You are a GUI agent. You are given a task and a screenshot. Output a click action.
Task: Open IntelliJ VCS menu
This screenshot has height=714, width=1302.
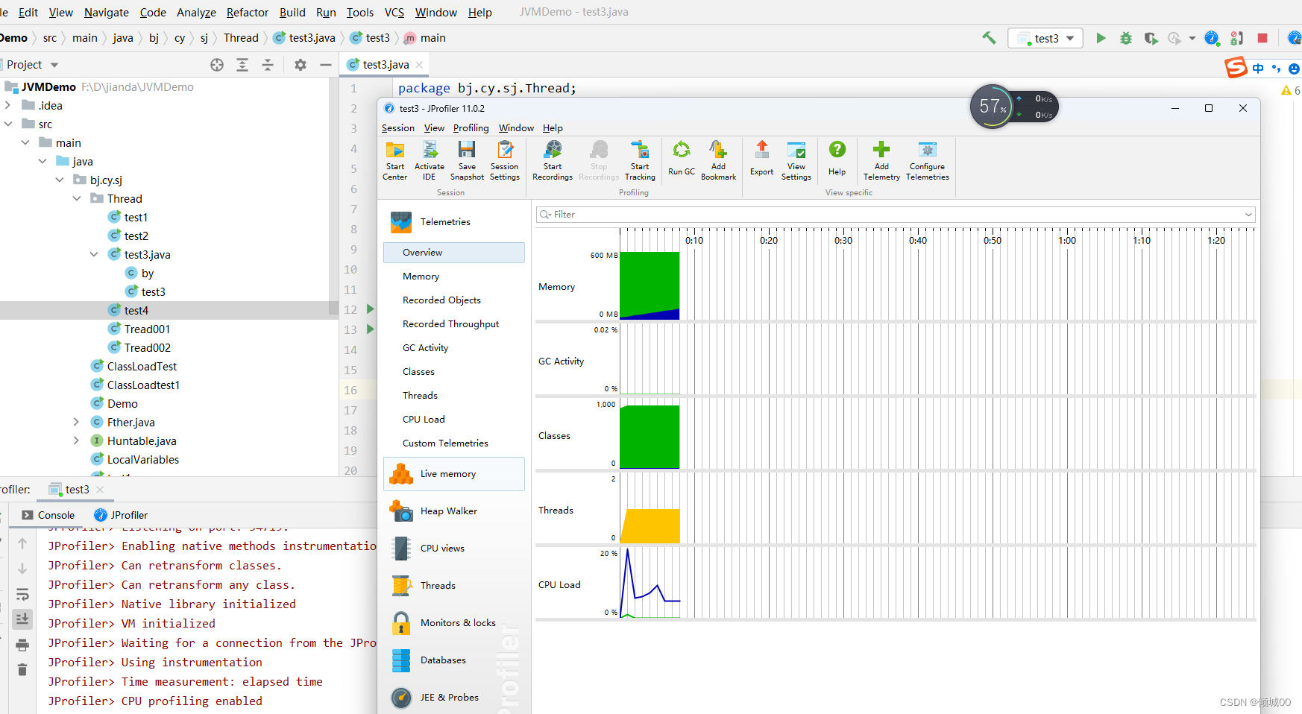tap(394, 13)
